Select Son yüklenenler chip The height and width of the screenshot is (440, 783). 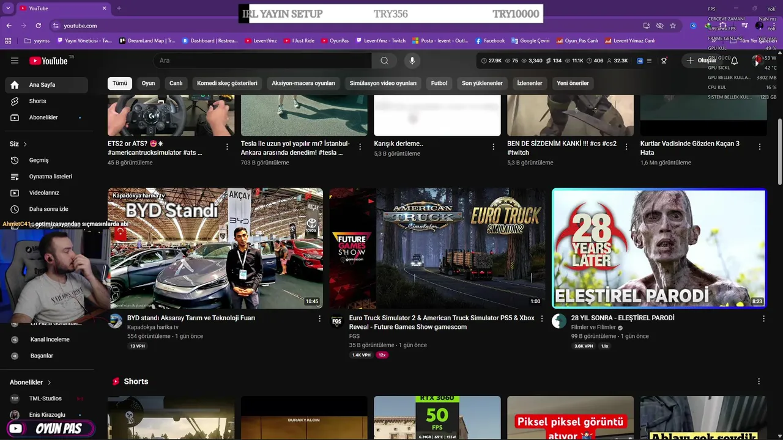[x=482, y=83]
